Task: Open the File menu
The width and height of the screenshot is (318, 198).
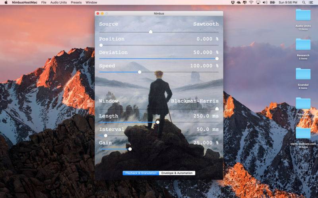Action: [x=44, y=2]
